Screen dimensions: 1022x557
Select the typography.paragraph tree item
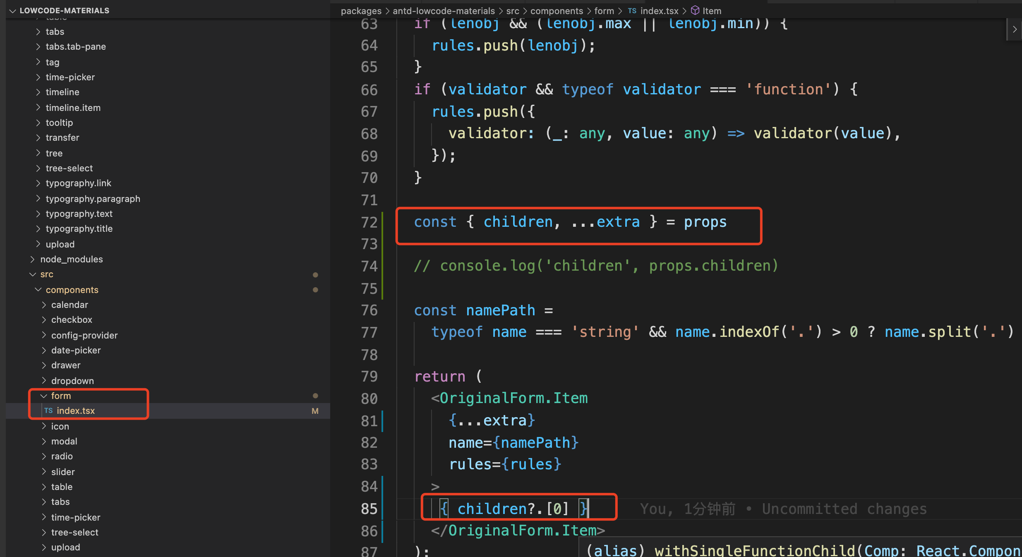click(93, 199)
